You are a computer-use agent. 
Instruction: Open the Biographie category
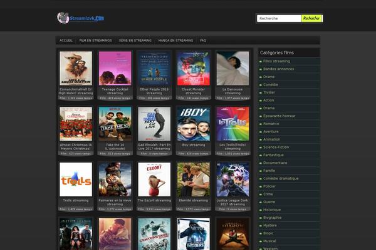pyautogui.click(x=273, y=217)
